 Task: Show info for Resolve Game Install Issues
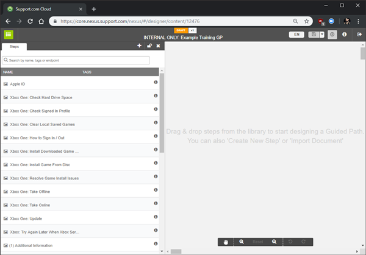pyautogui.click(x=156, y=176)
